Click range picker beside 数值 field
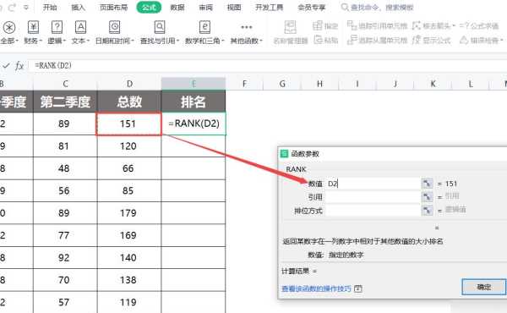 tap(427, 184)
